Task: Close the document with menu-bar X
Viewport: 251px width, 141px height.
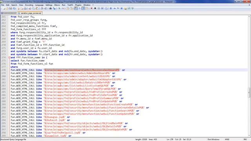Action: tap(249, 5)
